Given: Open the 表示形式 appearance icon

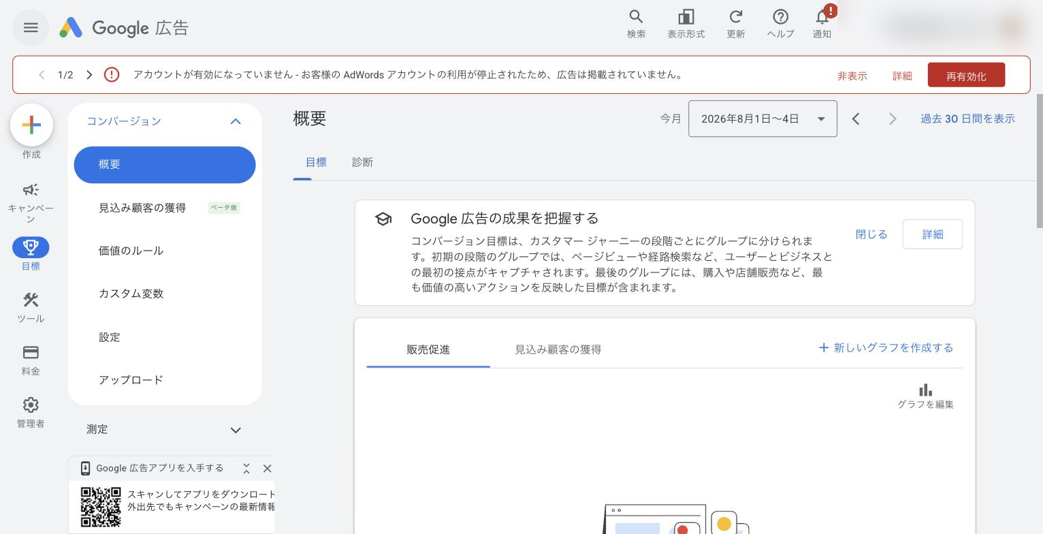Looking at the screenshot, I should [686, 24].
